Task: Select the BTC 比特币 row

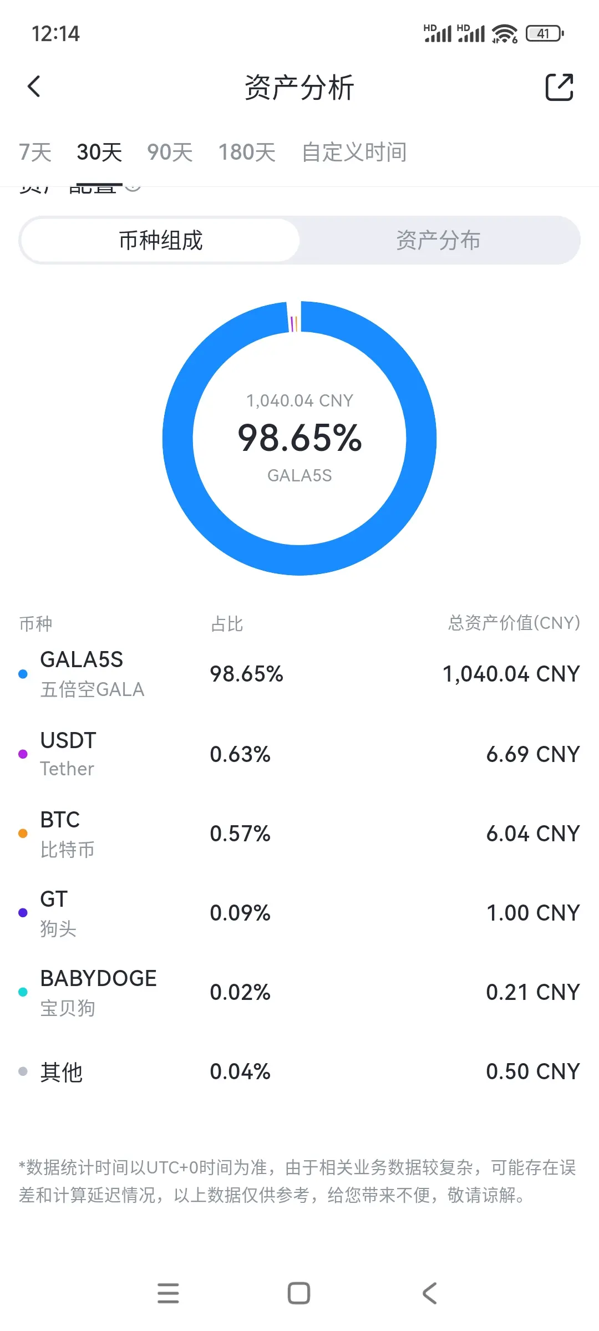Action: pyautogui.click(x=299, y=834)
